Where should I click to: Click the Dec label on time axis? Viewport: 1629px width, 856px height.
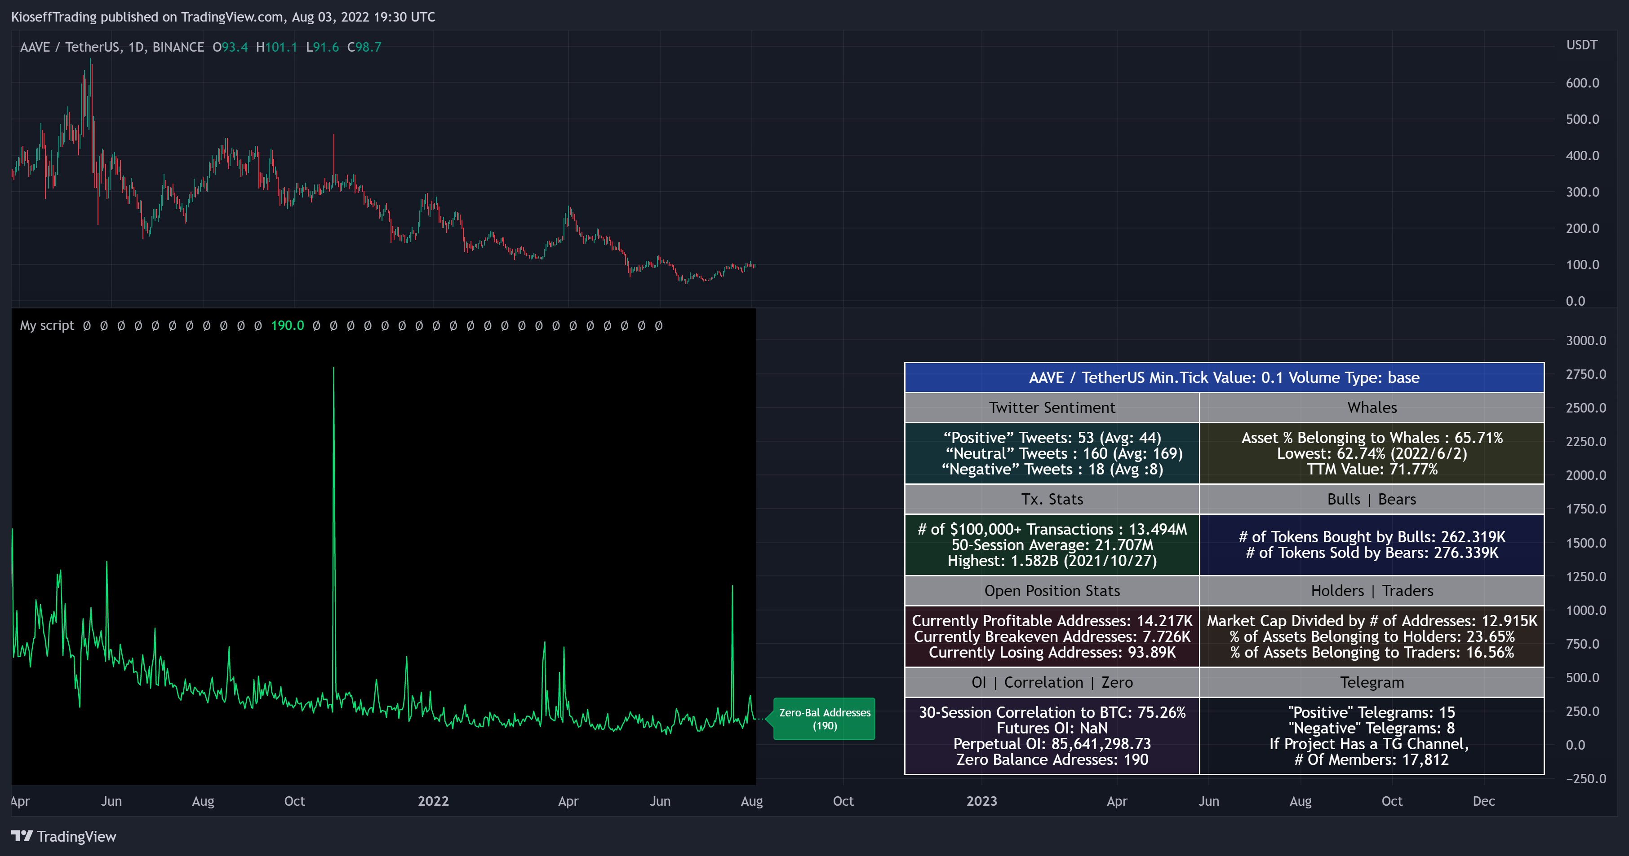tap(1483, 801)
